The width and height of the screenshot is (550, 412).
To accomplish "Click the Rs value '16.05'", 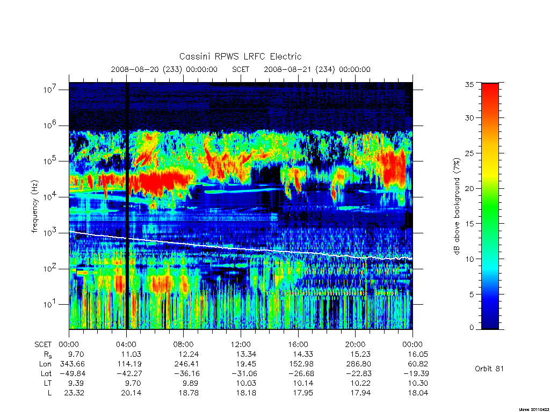I will click(418, 354).
